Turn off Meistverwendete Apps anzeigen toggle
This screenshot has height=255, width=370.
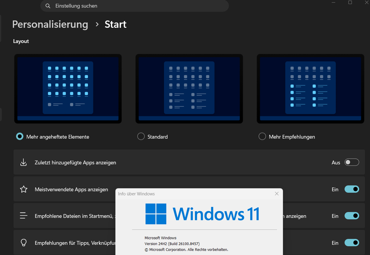(352, 189)
